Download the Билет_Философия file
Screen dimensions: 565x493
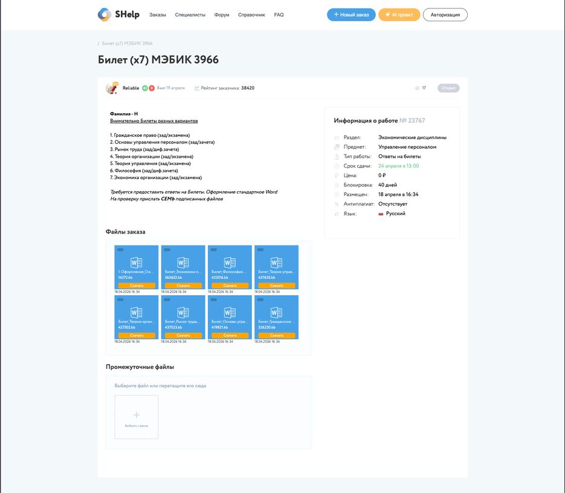click(x=230, y=286)
